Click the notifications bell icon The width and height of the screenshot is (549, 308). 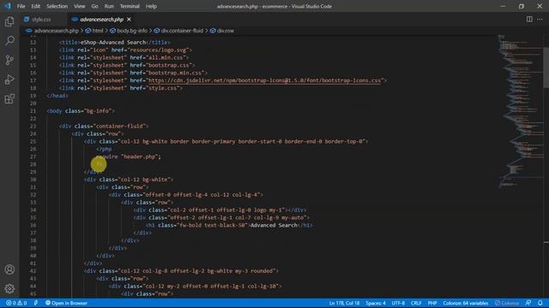pos(540,303)
